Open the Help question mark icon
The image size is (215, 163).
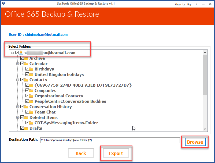point(196,4)
